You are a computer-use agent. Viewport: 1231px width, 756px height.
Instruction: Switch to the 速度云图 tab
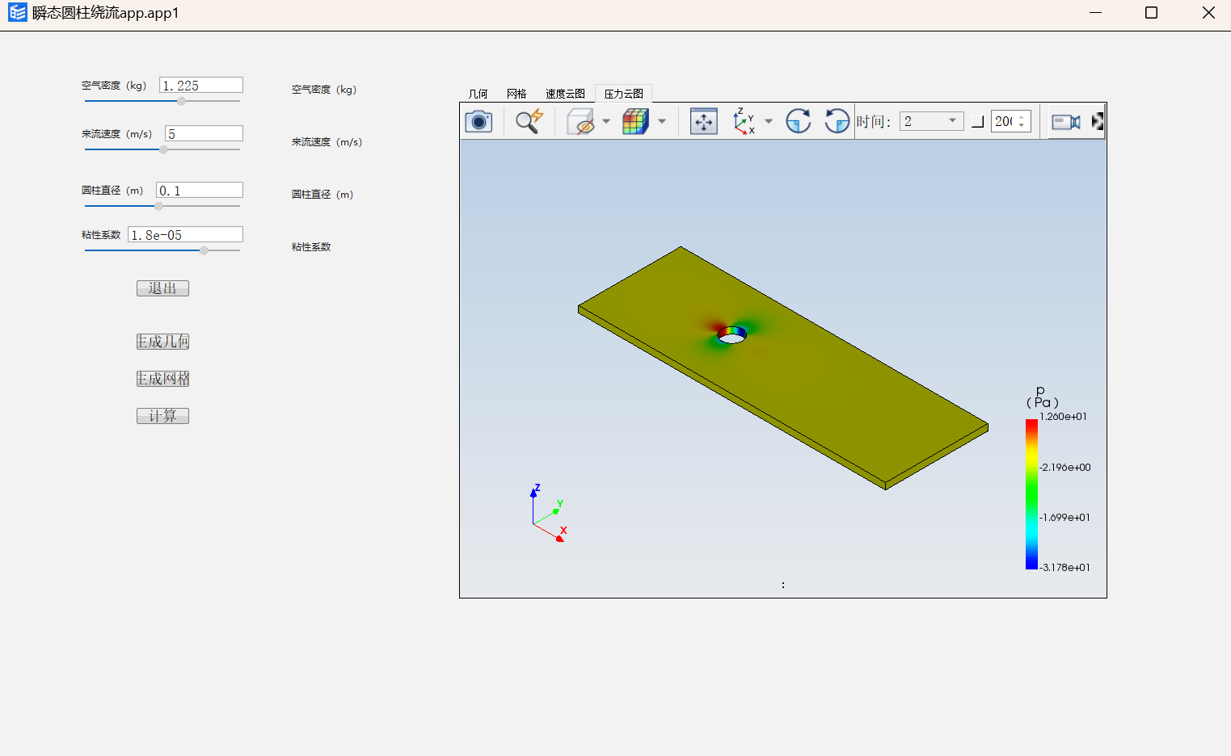pos(565,94)
